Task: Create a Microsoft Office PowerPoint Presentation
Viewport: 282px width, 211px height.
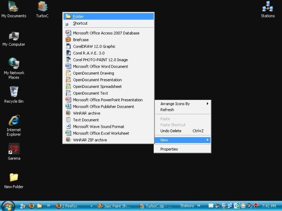Action: pos(108,100)
